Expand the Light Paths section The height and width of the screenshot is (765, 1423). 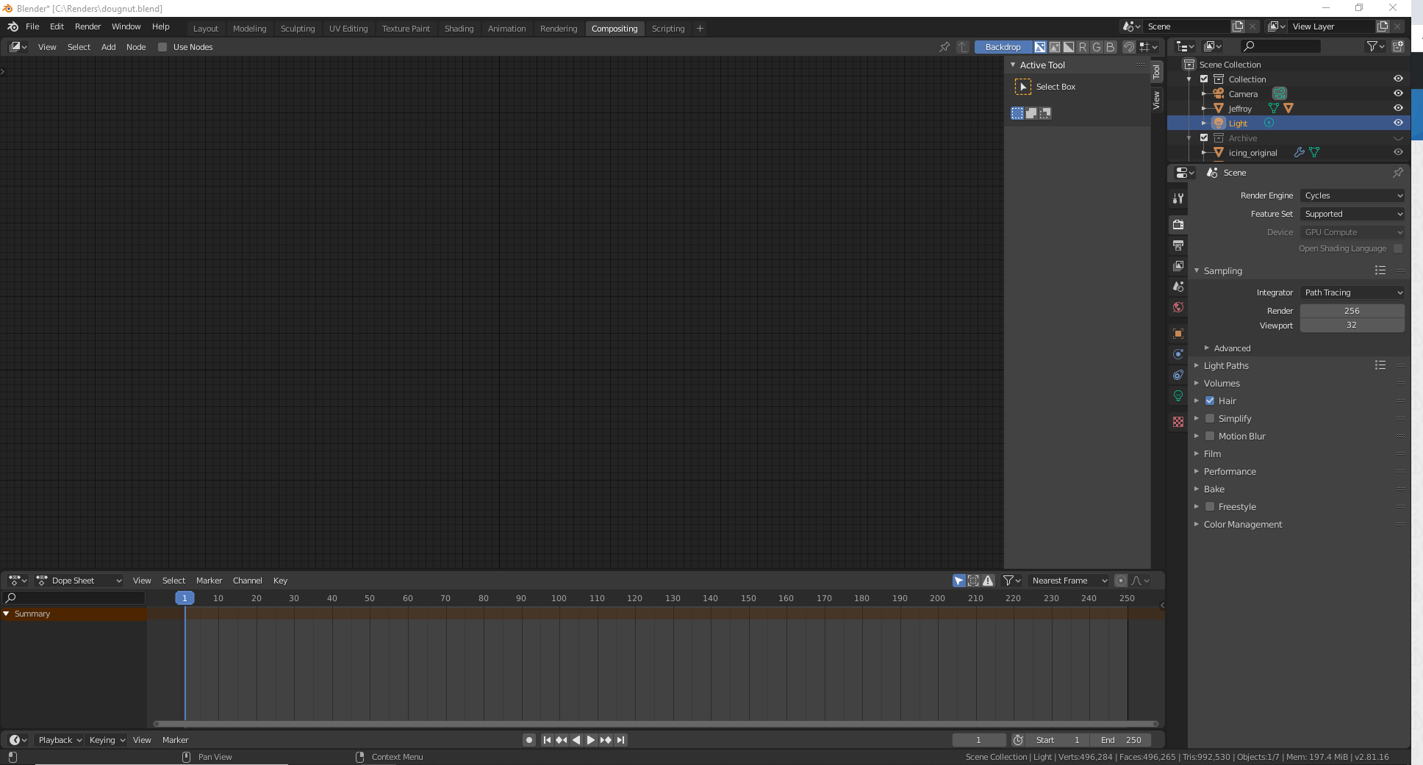click(x=1226, y=365)
